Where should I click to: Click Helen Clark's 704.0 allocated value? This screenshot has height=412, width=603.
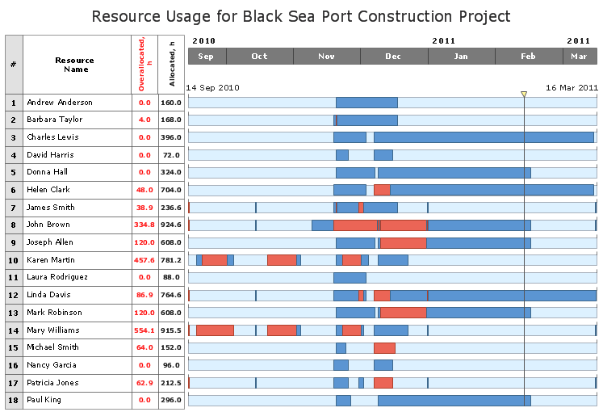[171, 190]
